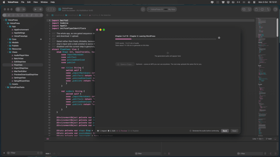Select the 4. Publish step
The width and height of the screenshot is (280, 157).
coord(133,131)
